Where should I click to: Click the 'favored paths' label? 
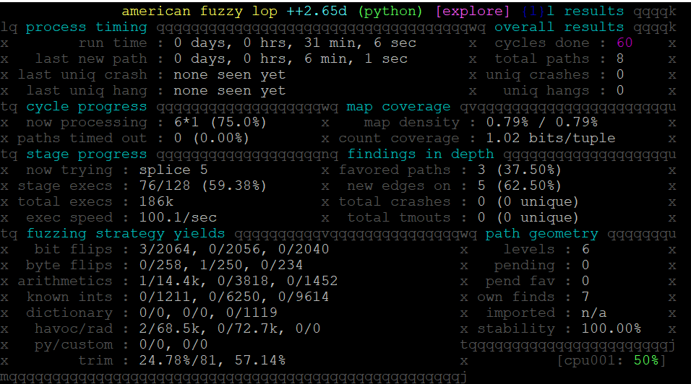pos(395,170)
